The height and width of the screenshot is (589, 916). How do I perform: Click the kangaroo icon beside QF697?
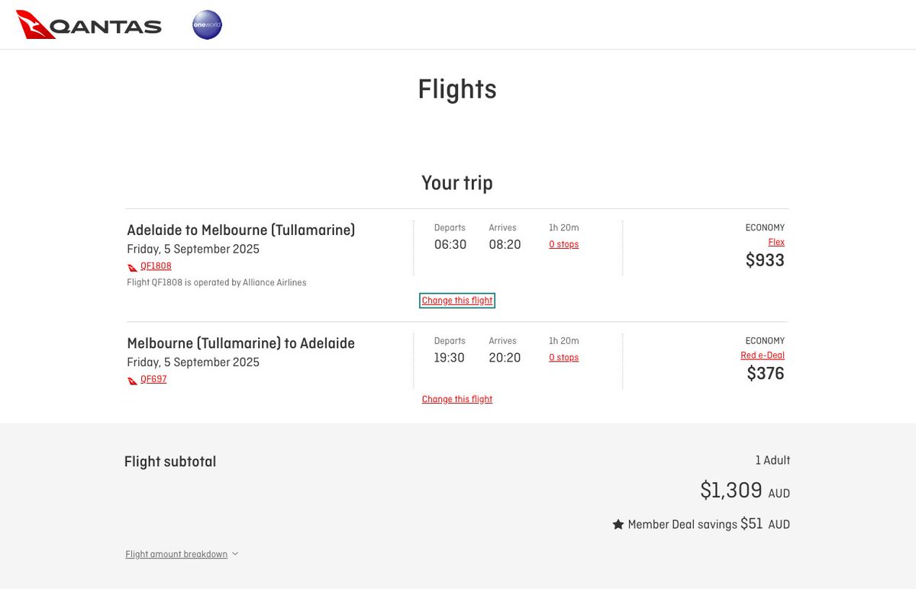(133, 380)
